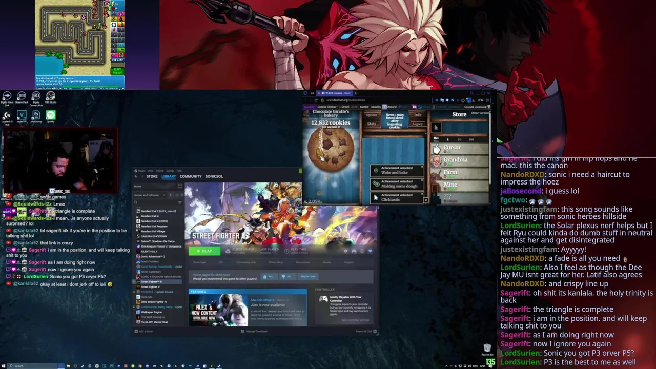Open controller layout icon for Street Fighter 6

coord(354,251)
